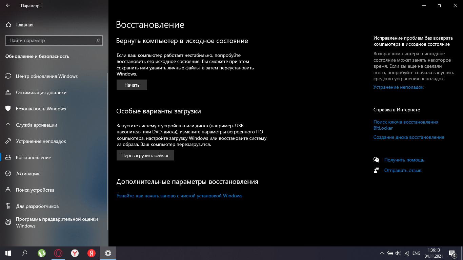Click the Для разработчиков tools icon
463x260 pixels.
point(8,206)
